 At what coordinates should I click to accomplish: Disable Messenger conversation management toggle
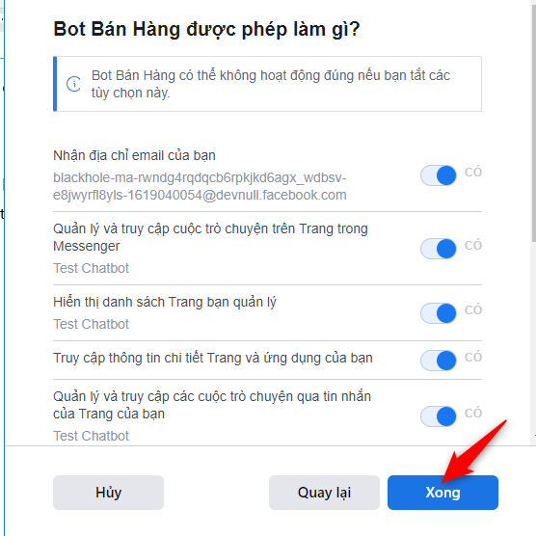[x=439, y=249]
